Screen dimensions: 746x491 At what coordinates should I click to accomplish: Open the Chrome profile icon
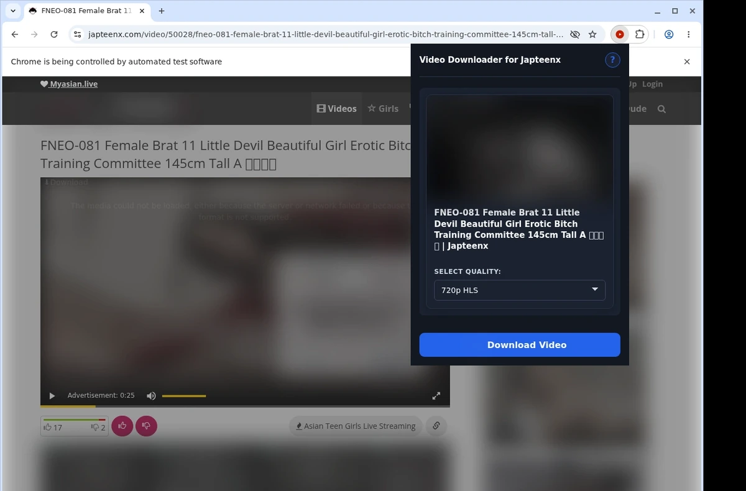[x=669, y=35]
